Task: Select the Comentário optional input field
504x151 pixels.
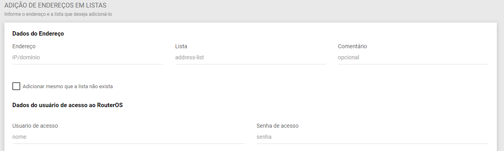Action: (413, 58)
